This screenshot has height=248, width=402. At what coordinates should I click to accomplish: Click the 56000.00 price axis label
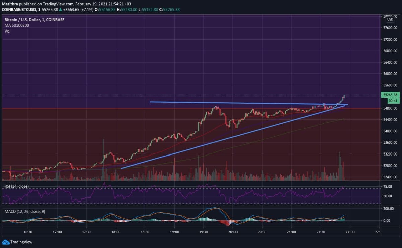[x=391, y=74]
